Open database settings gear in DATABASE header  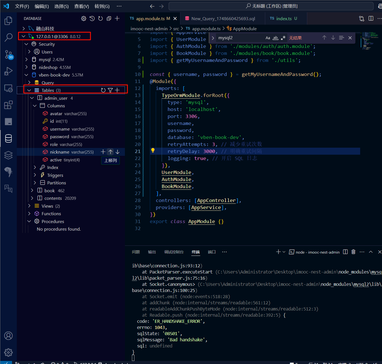(83, 18)
